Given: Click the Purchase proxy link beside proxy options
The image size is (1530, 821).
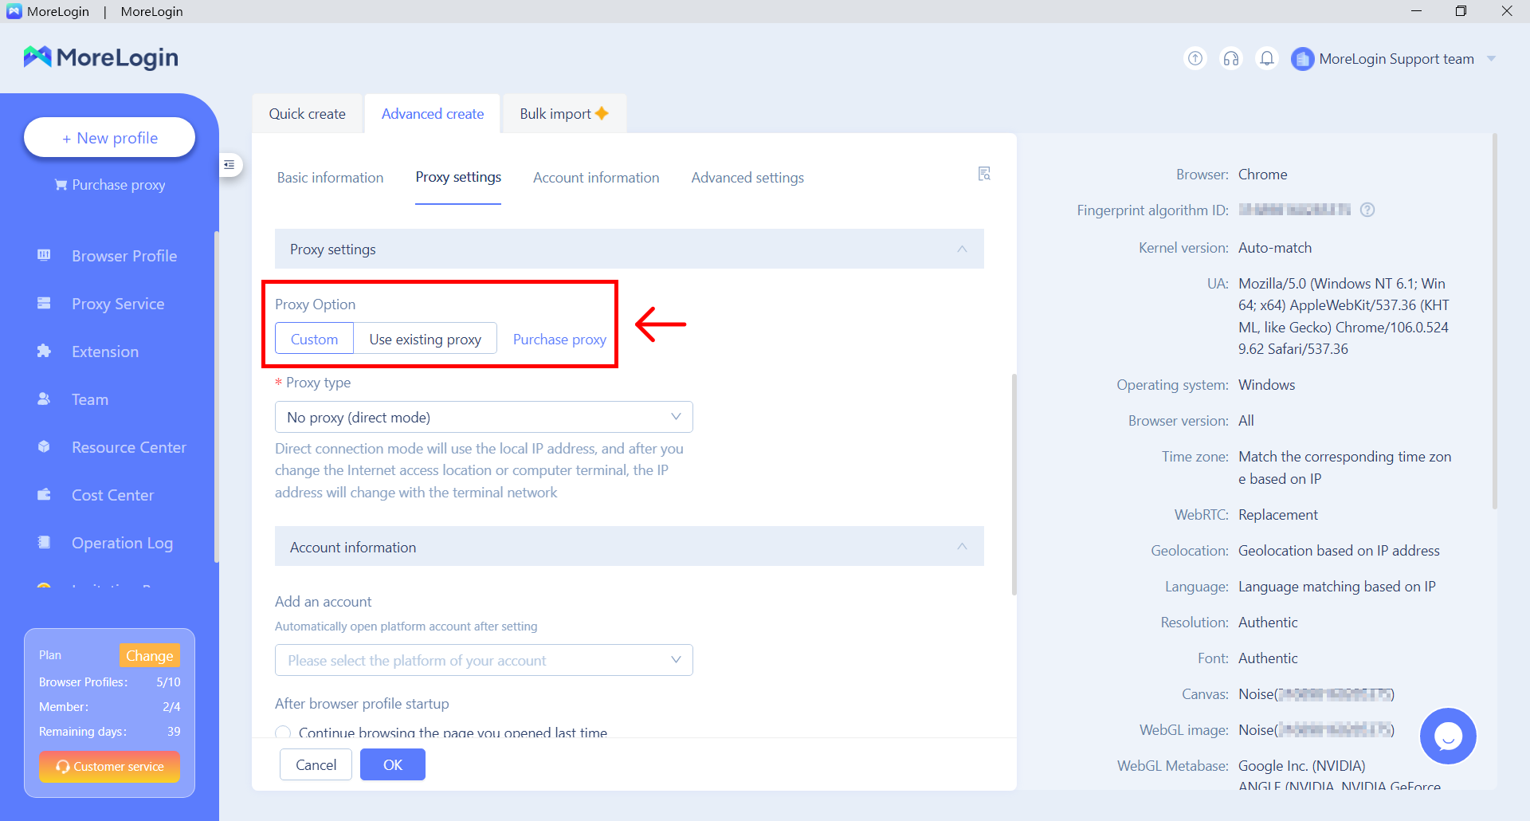Looking at the screenshot, I should [559, 340].
